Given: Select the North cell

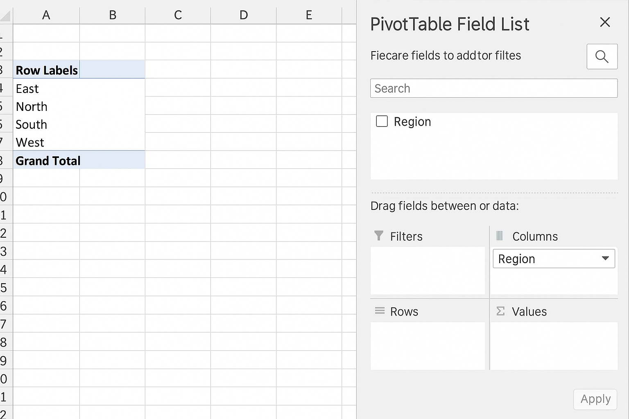Looking at the screenshot, I should tap(46, 106).
